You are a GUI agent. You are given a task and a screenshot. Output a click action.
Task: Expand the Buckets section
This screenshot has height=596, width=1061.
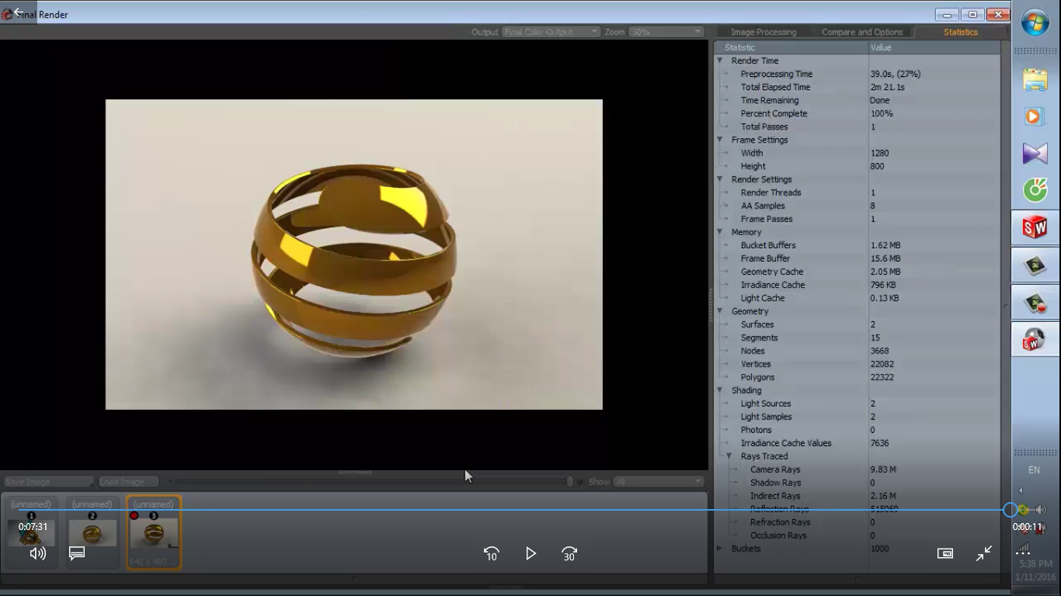(x=720, y=549)
